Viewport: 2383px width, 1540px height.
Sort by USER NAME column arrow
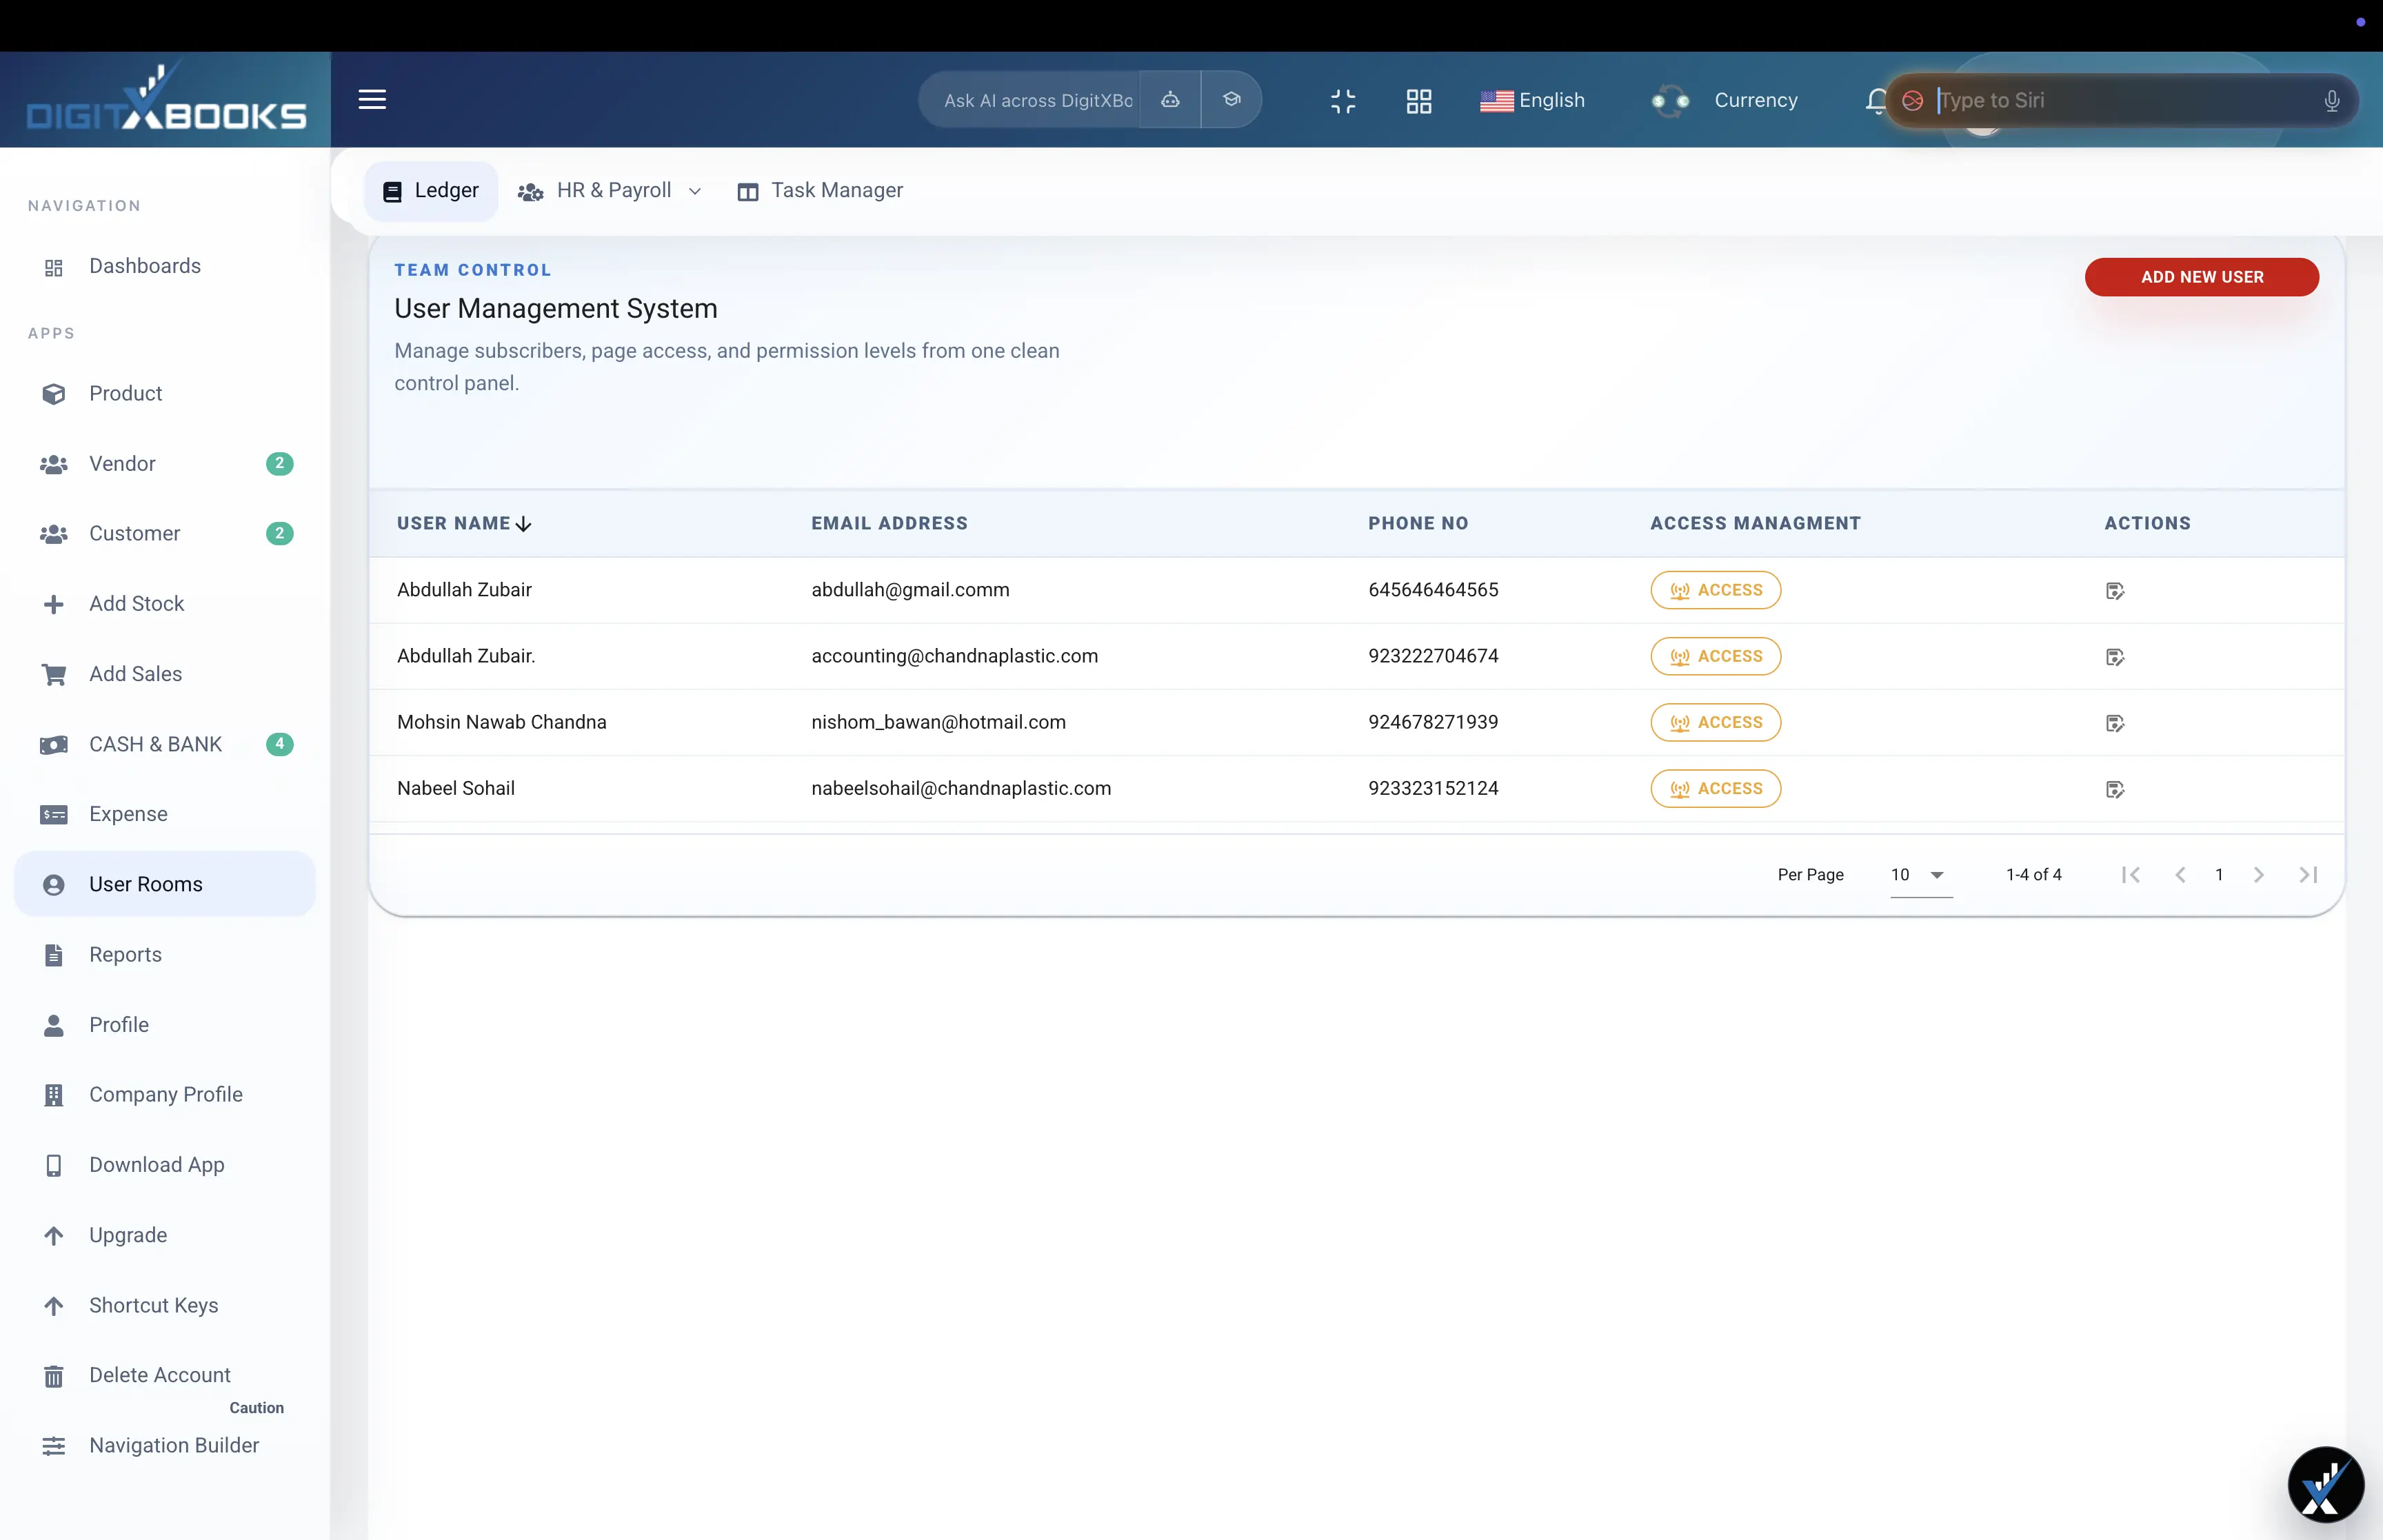click(523, 523)
